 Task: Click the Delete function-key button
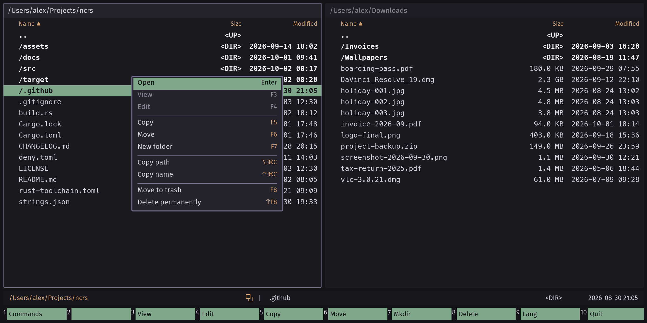pyautogui.click(x=486, y=314)
